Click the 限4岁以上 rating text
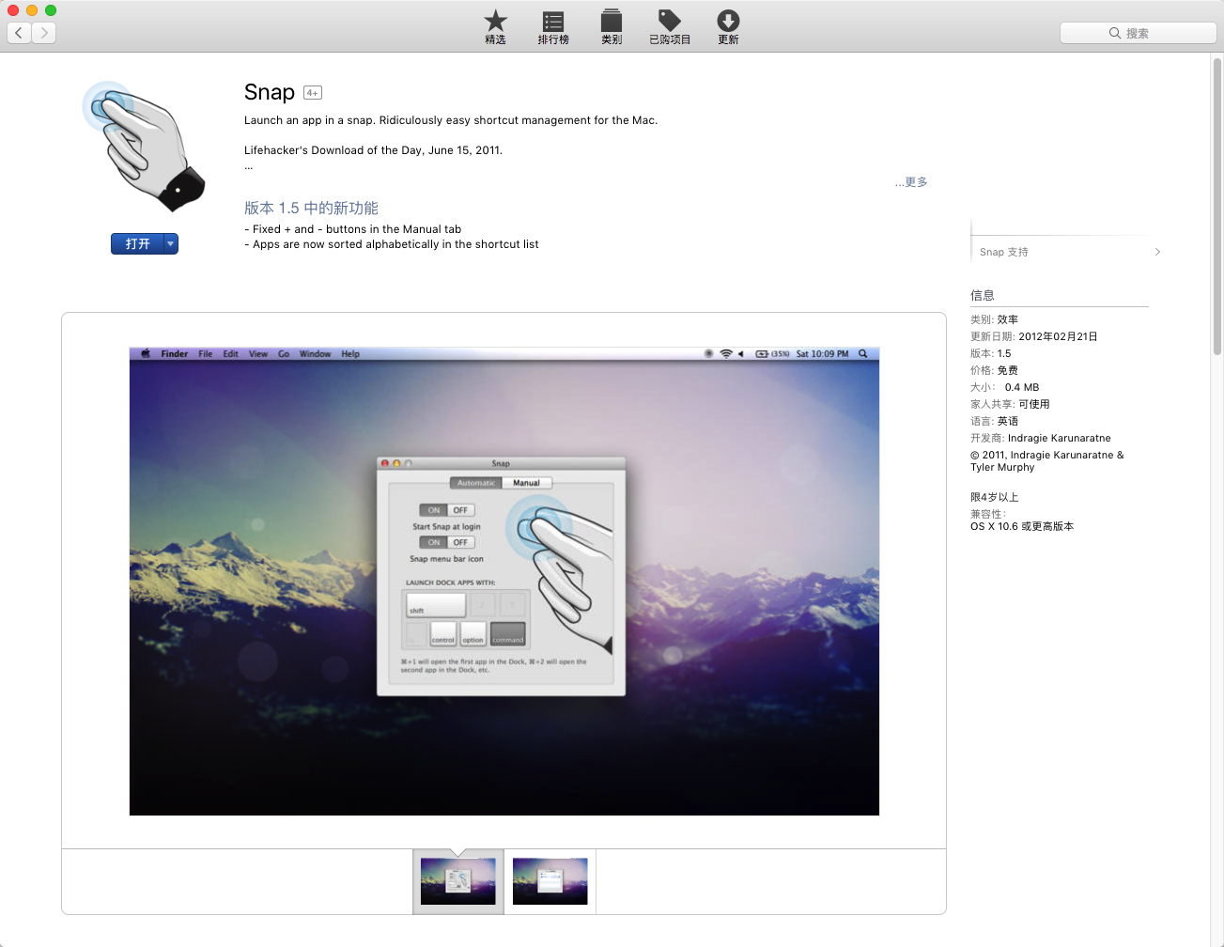 (x=995, y=497)
